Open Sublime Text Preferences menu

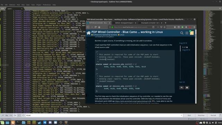(47, 5)
